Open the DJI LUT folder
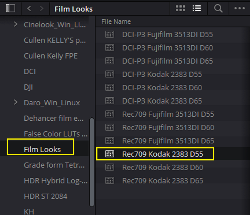Viewport: 250px width, 215px height. pyautogui.click(x=28, y=87)
